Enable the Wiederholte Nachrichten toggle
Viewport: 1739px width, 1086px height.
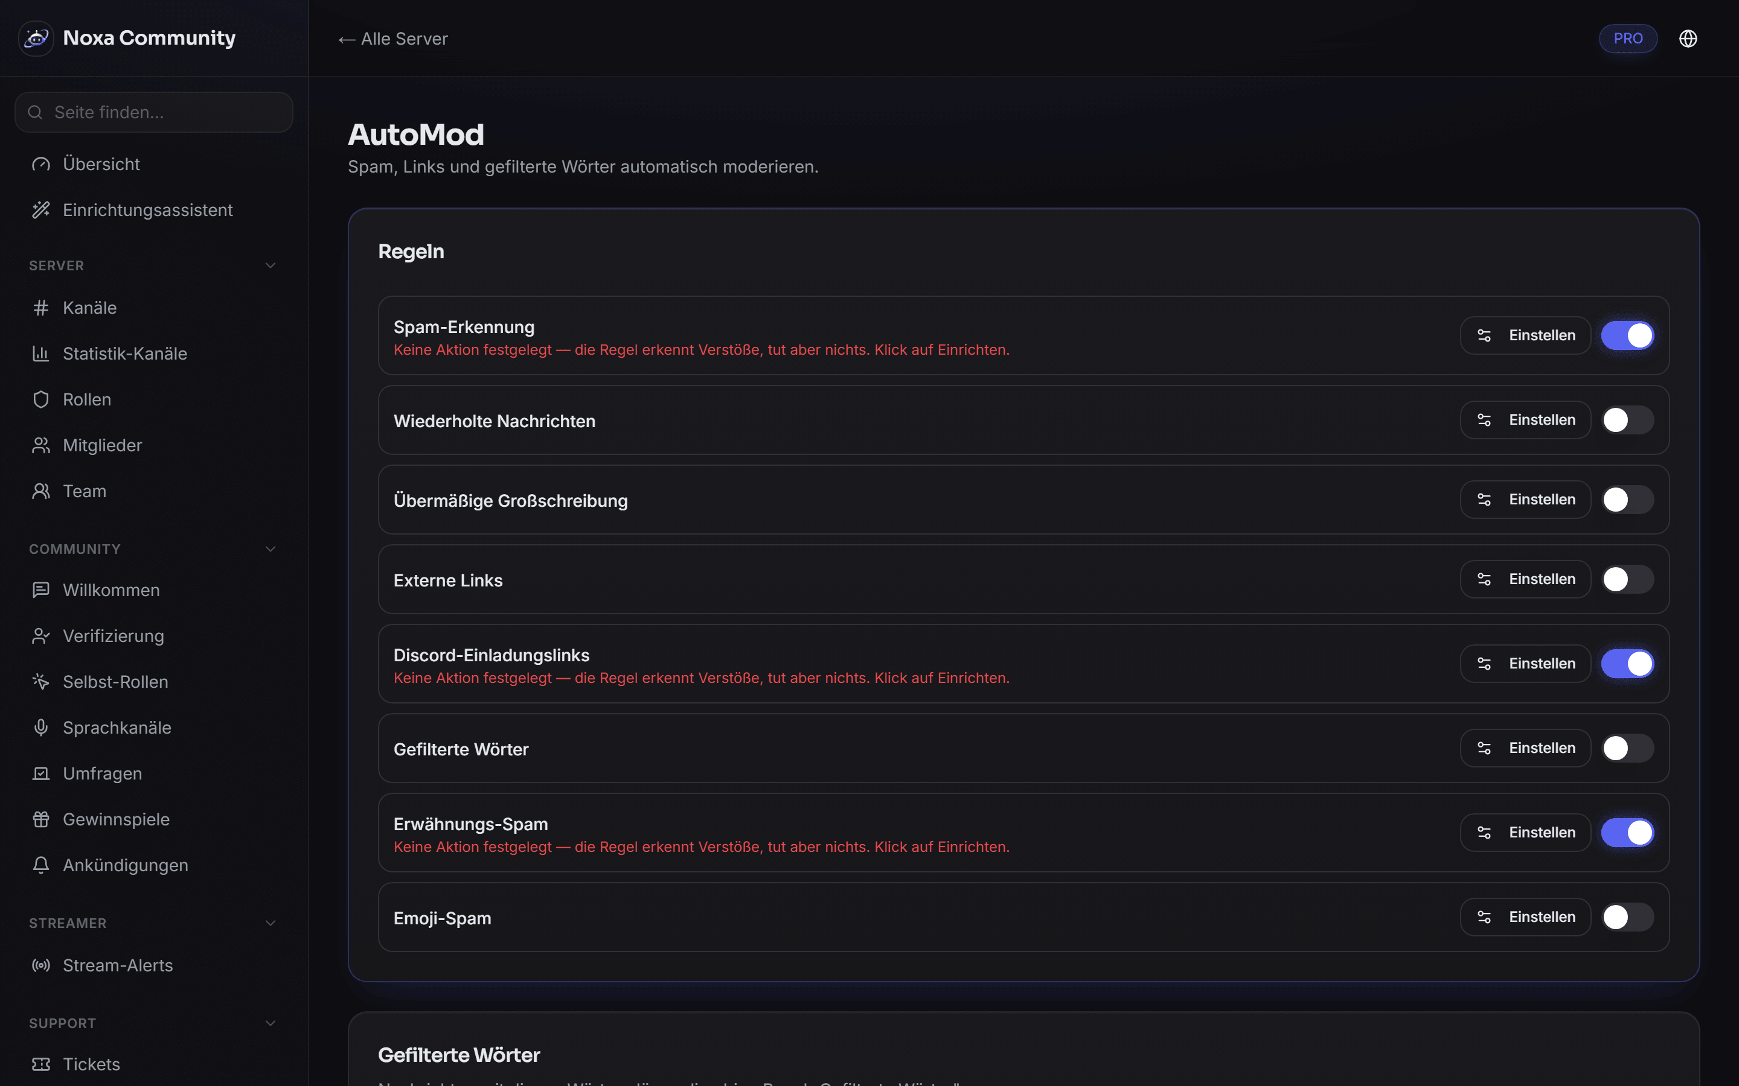click(x=1627, y=421)
